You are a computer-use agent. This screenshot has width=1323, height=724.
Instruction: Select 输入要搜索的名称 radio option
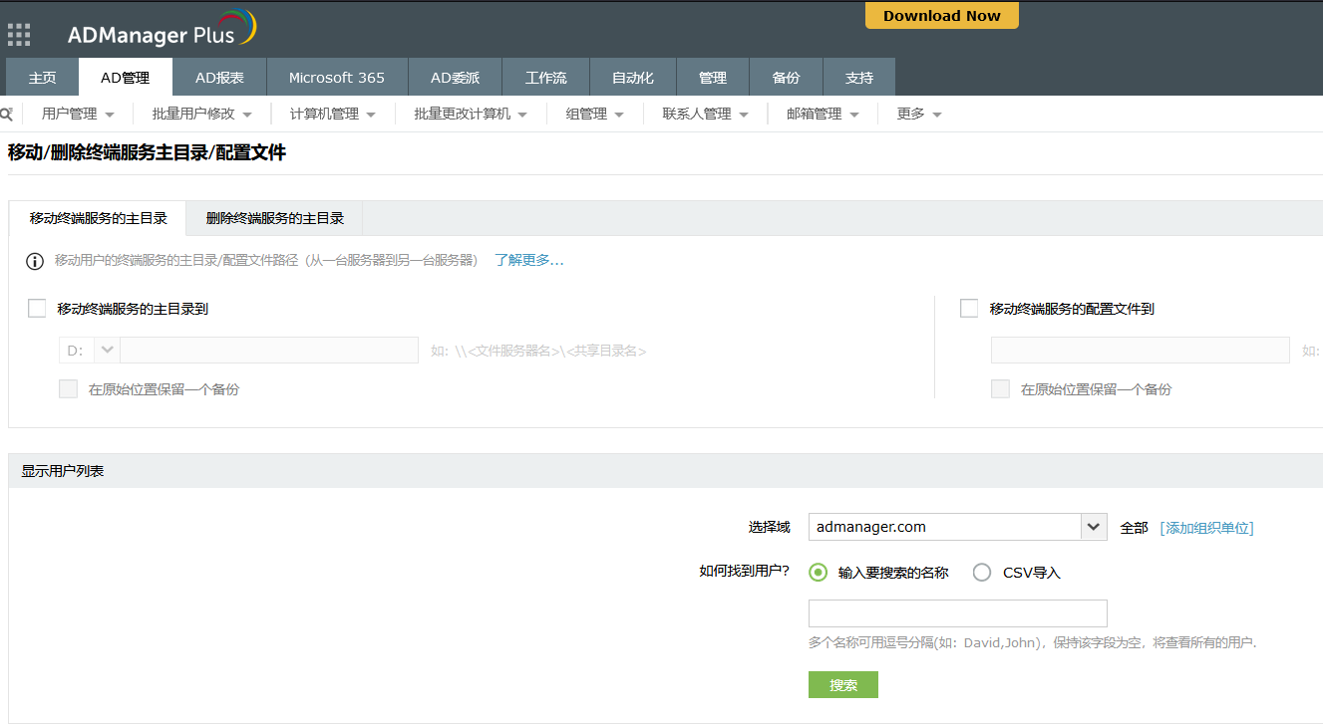coord(819,573)
